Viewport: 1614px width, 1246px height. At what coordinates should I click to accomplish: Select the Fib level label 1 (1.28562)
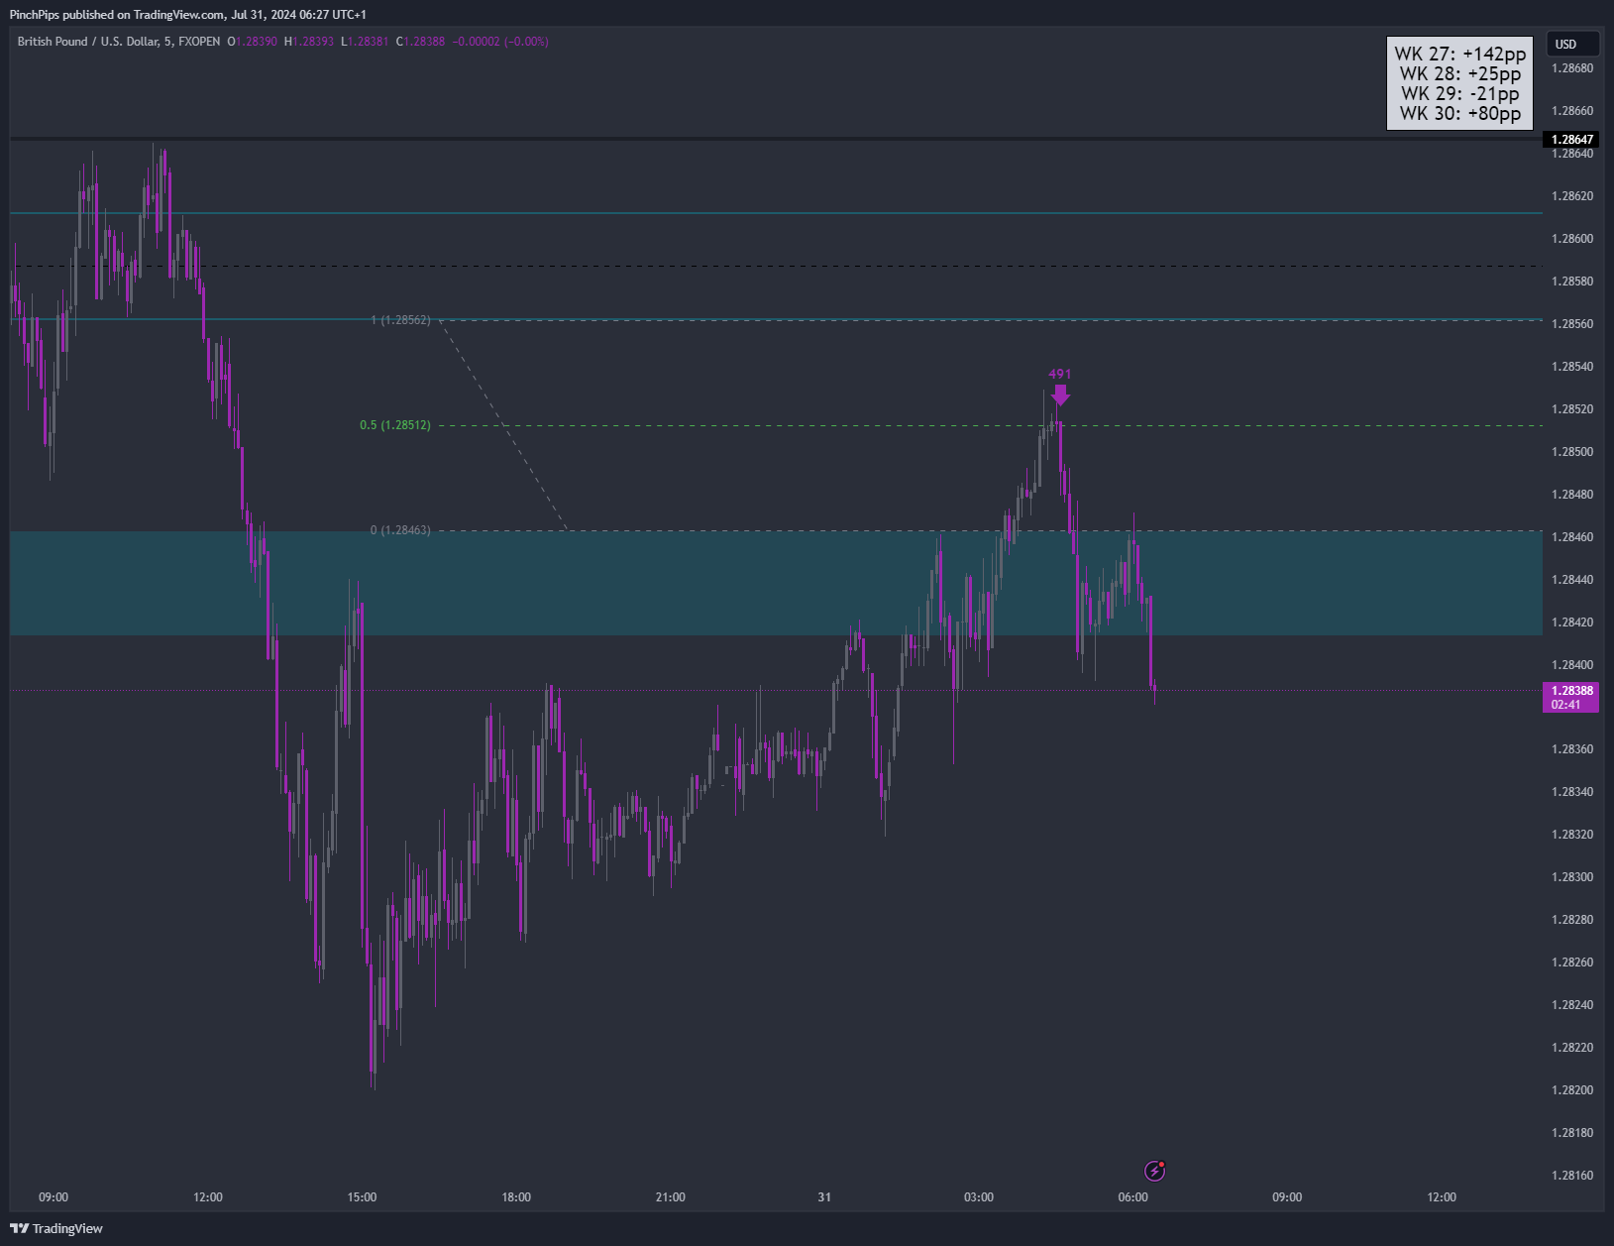(400, 320)
